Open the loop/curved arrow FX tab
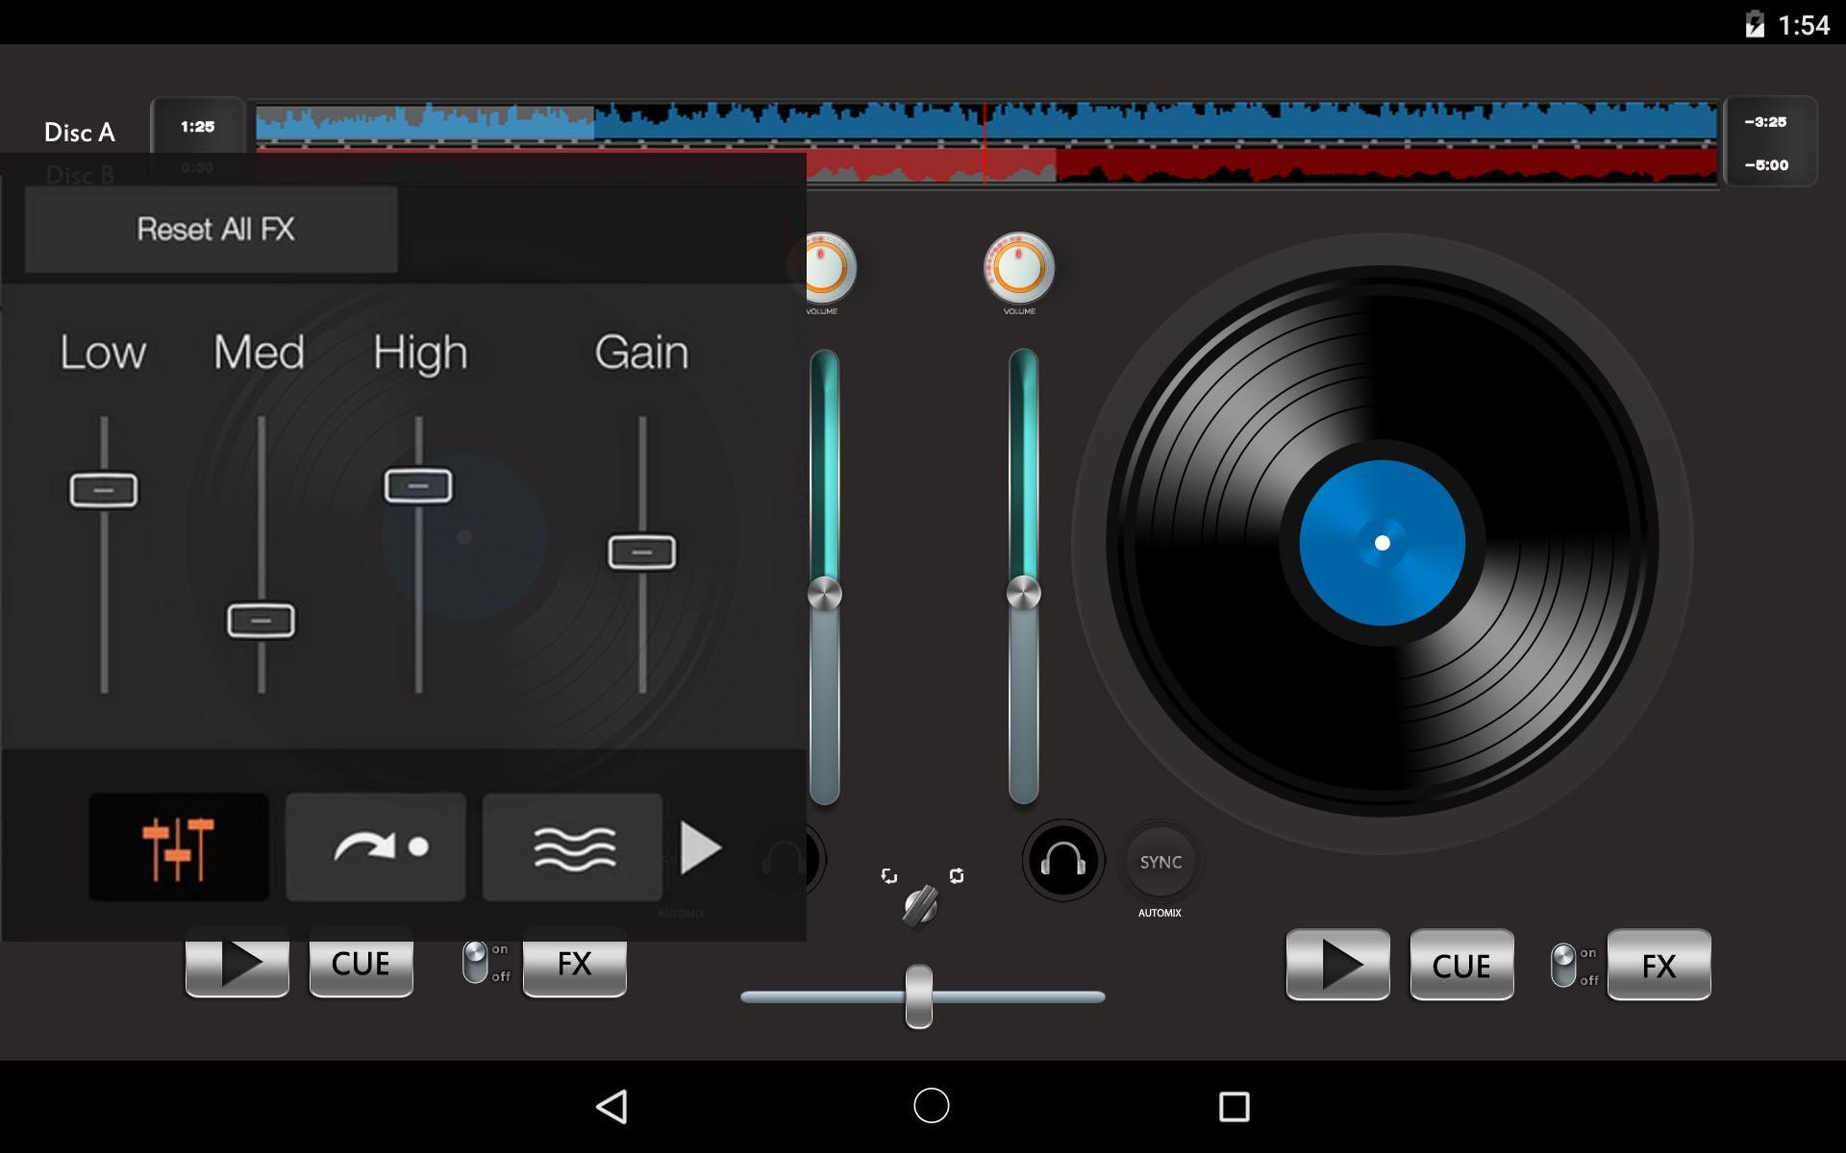Image resolution: width=1846 pixels, height=1153 pixels. coord(376,847)
